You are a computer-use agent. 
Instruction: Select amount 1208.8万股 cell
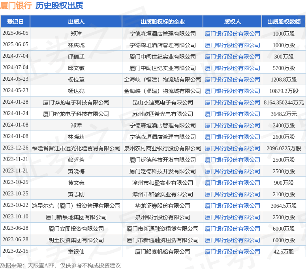(284, 80)
